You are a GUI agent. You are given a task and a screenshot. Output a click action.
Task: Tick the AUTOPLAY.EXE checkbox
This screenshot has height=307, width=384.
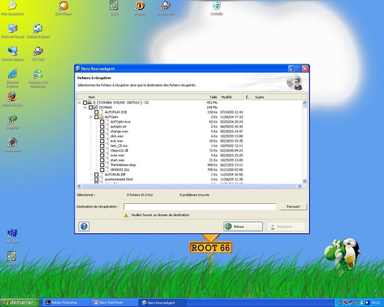click(96, 112)
